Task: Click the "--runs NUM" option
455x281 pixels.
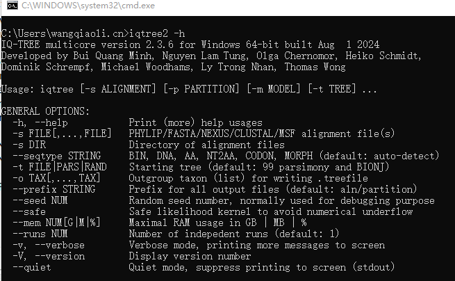Action: pyautogui.click(x=43, y=234)
